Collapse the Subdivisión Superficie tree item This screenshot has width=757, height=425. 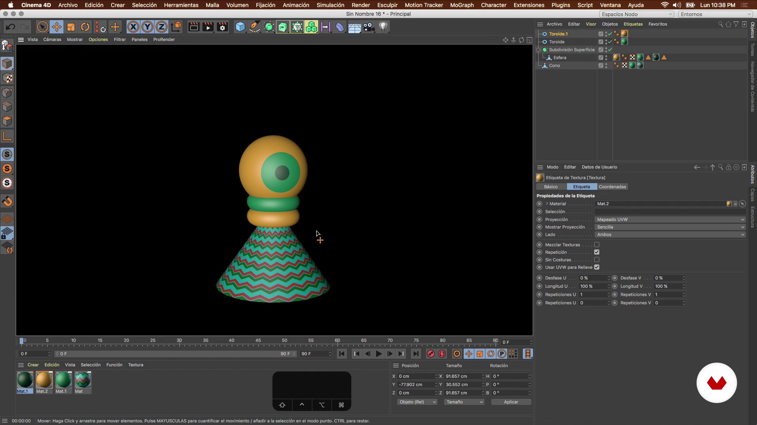539,50
